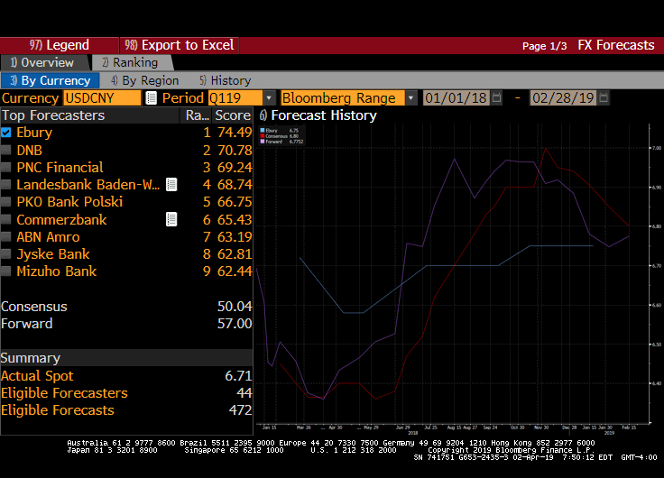Open the Legend button
Image resolution: width=664 pixels, height=478 pixels.
60,45
